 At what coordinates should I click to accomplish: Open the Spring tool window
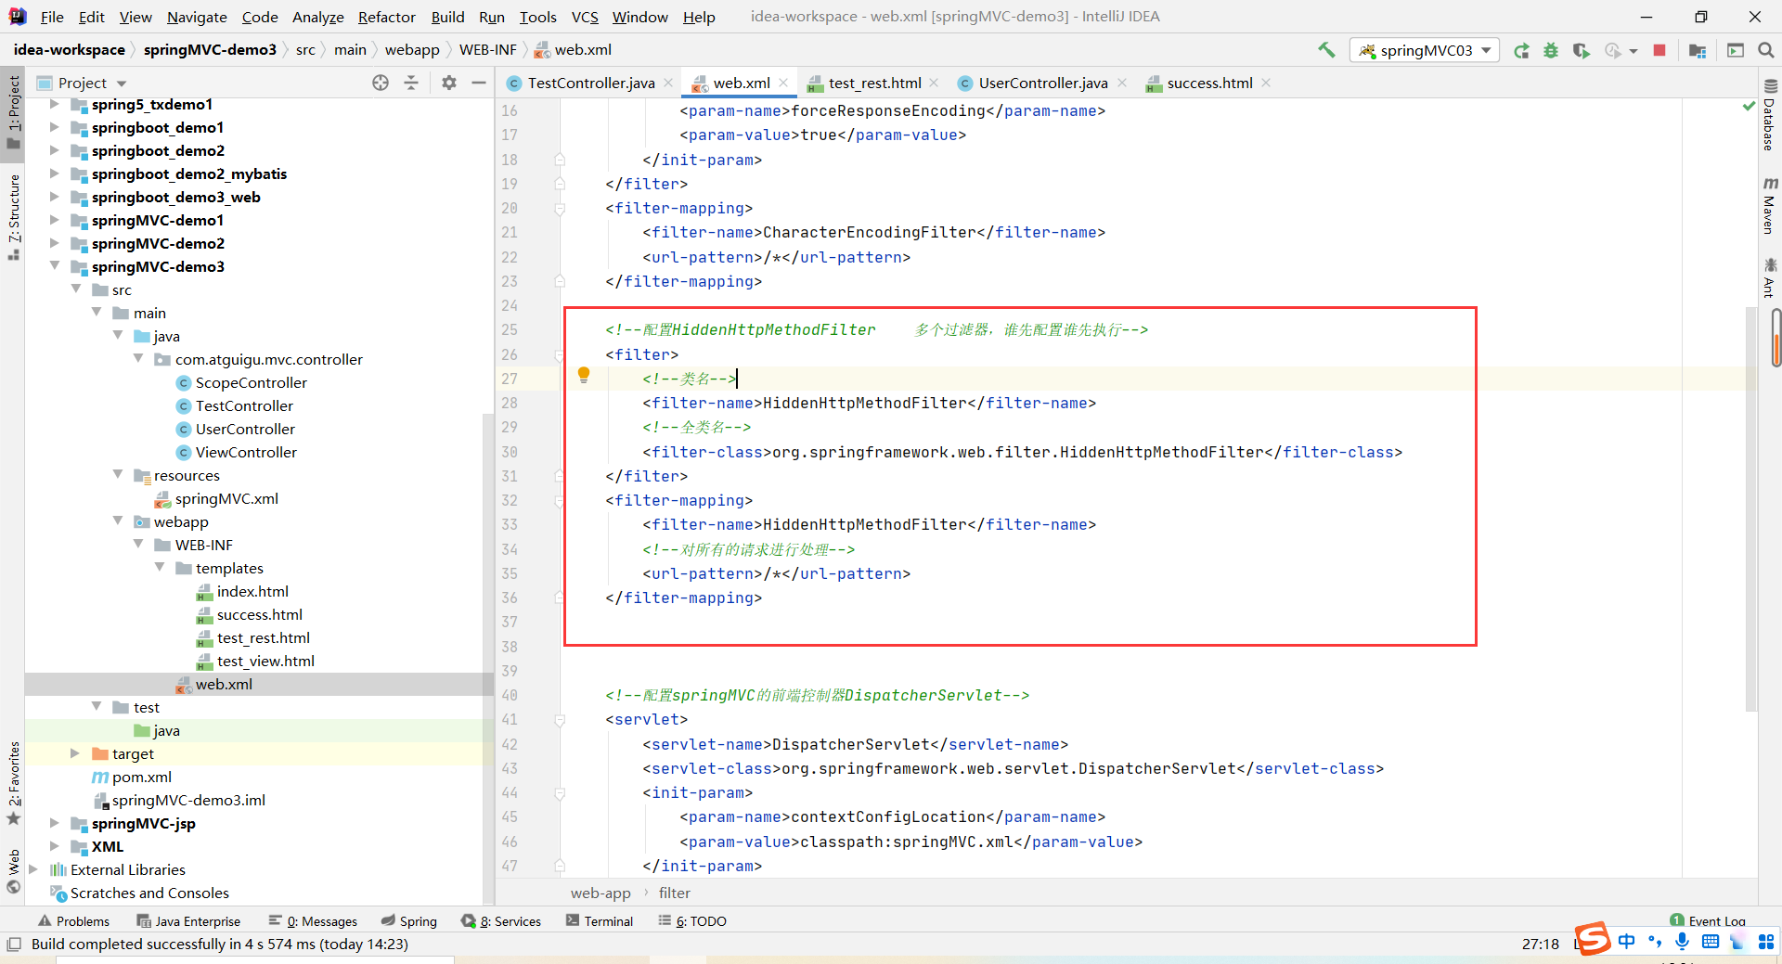tap(408, 921)
